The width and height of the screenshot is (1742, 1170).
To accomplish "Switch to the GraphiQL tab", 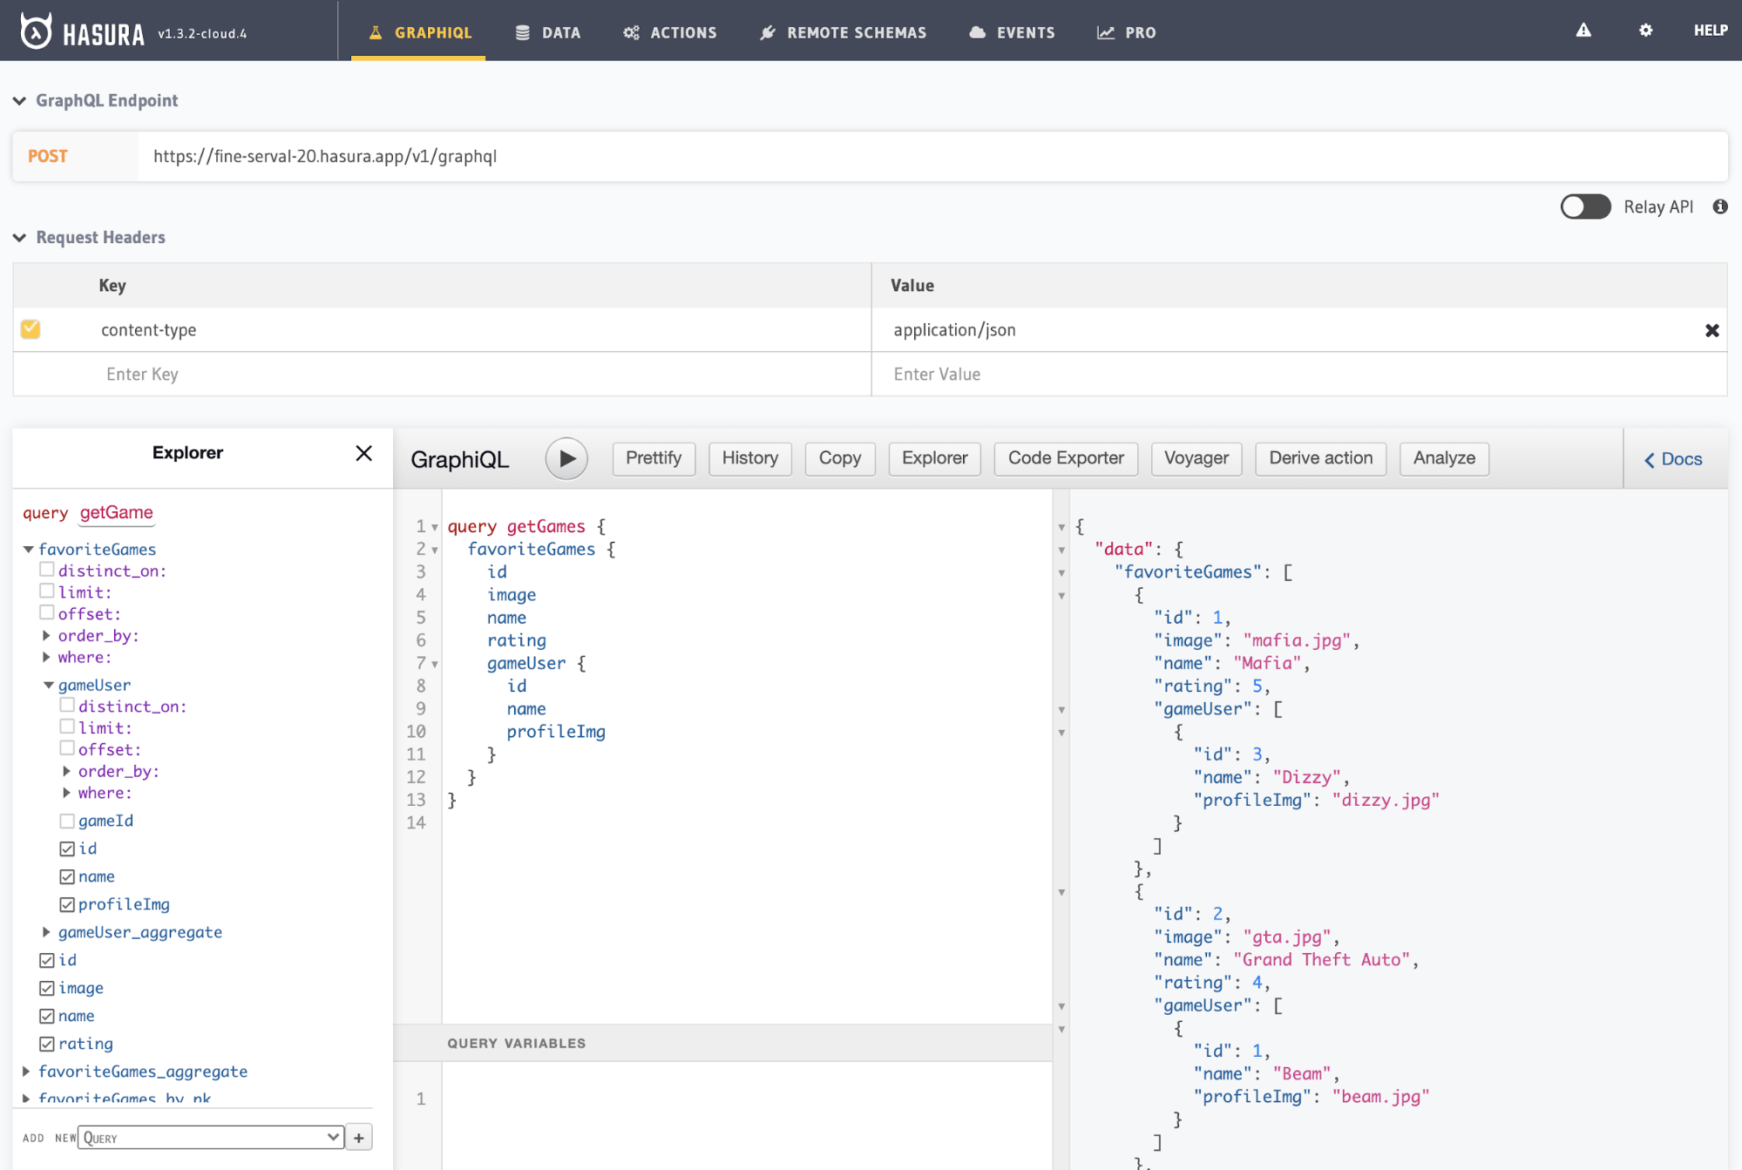I will pos(418,32).
